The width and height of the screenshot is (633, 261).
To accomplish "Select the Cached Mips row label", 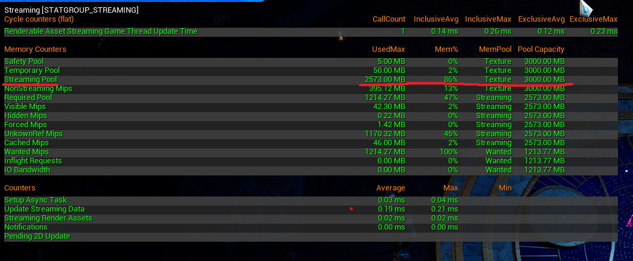I will 26,143.
